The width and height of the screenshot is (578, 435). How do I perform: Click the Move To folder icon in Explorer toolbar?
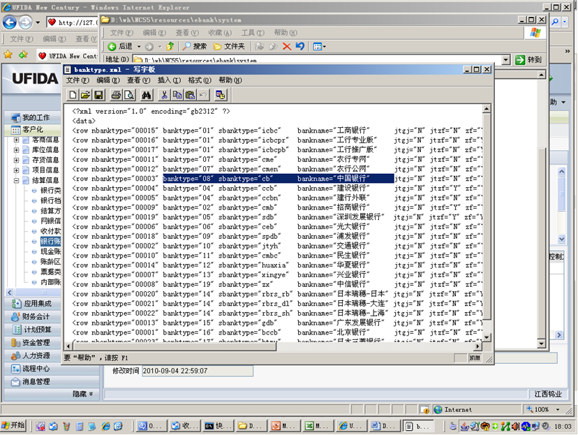pos(260,47)
